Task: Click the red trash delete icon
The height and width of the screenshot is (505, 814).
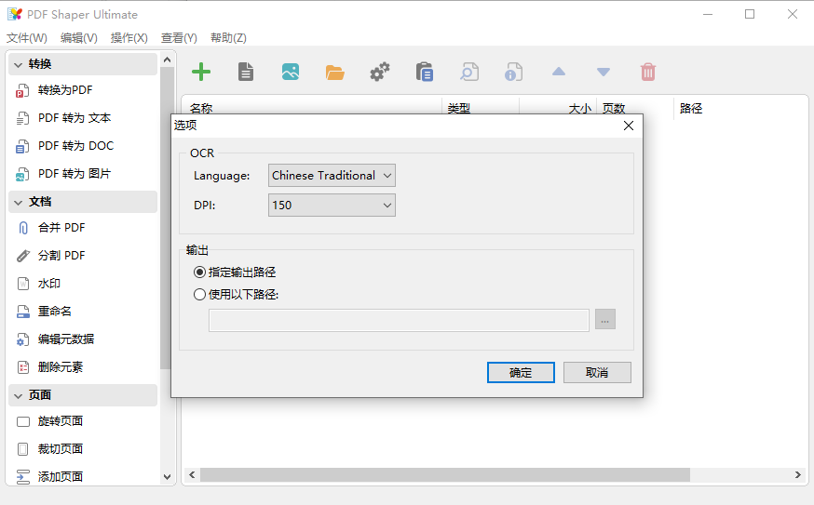Action: 648,72
